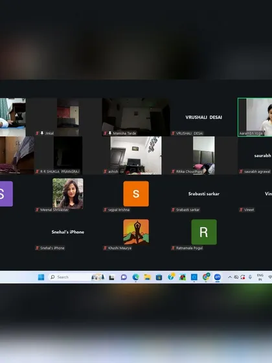The image size is (272, 363).
Task: Click the ENG IN language indicator
Action: coord(260,277)
